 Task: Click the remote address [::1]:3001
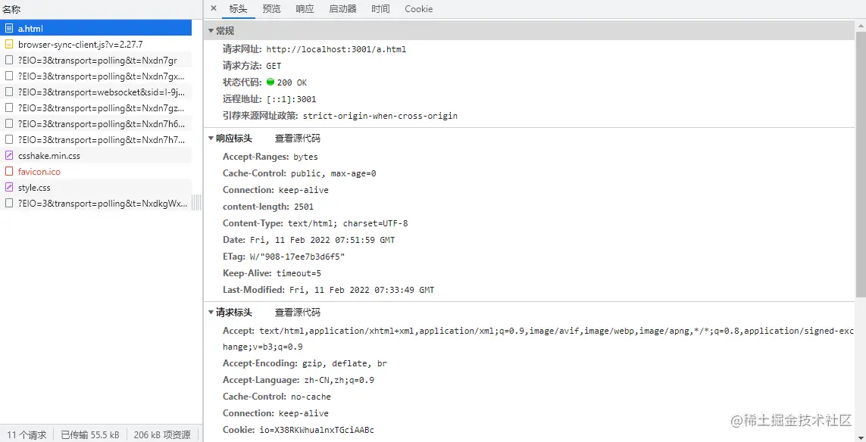[x=290, y=99]
